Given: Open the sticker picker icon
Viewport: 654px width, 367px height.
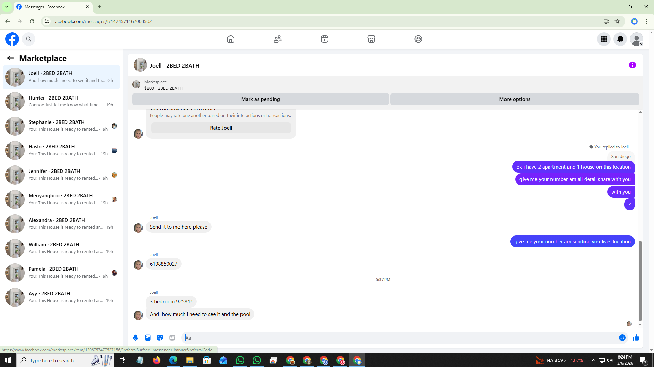Looking at the screenshot, I should click(160, 338).
